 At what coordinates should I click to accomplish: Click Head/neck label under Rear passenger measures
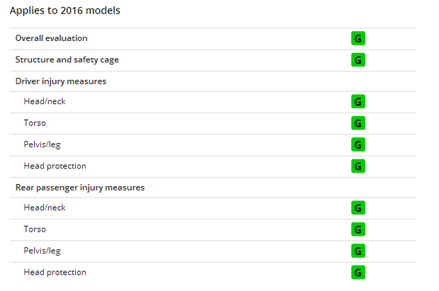44,208
